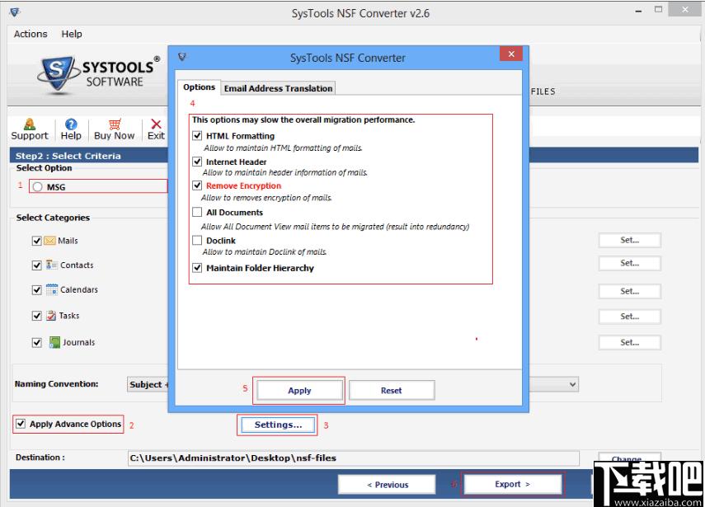This screenshot has width=705, height=507.
Task: Go back with the < Previous button
Action: click(x=387, y=485)
